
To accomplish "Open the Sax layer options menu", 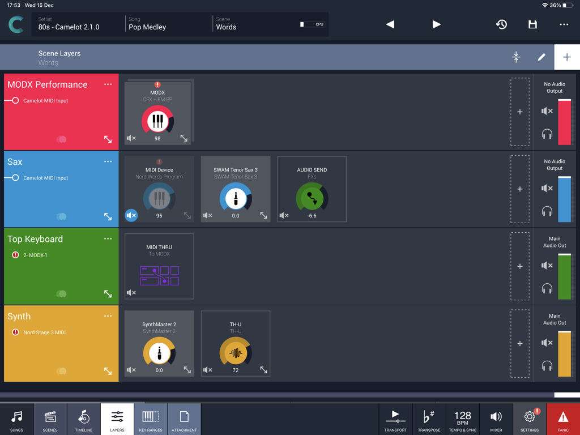I will point(108,161).
